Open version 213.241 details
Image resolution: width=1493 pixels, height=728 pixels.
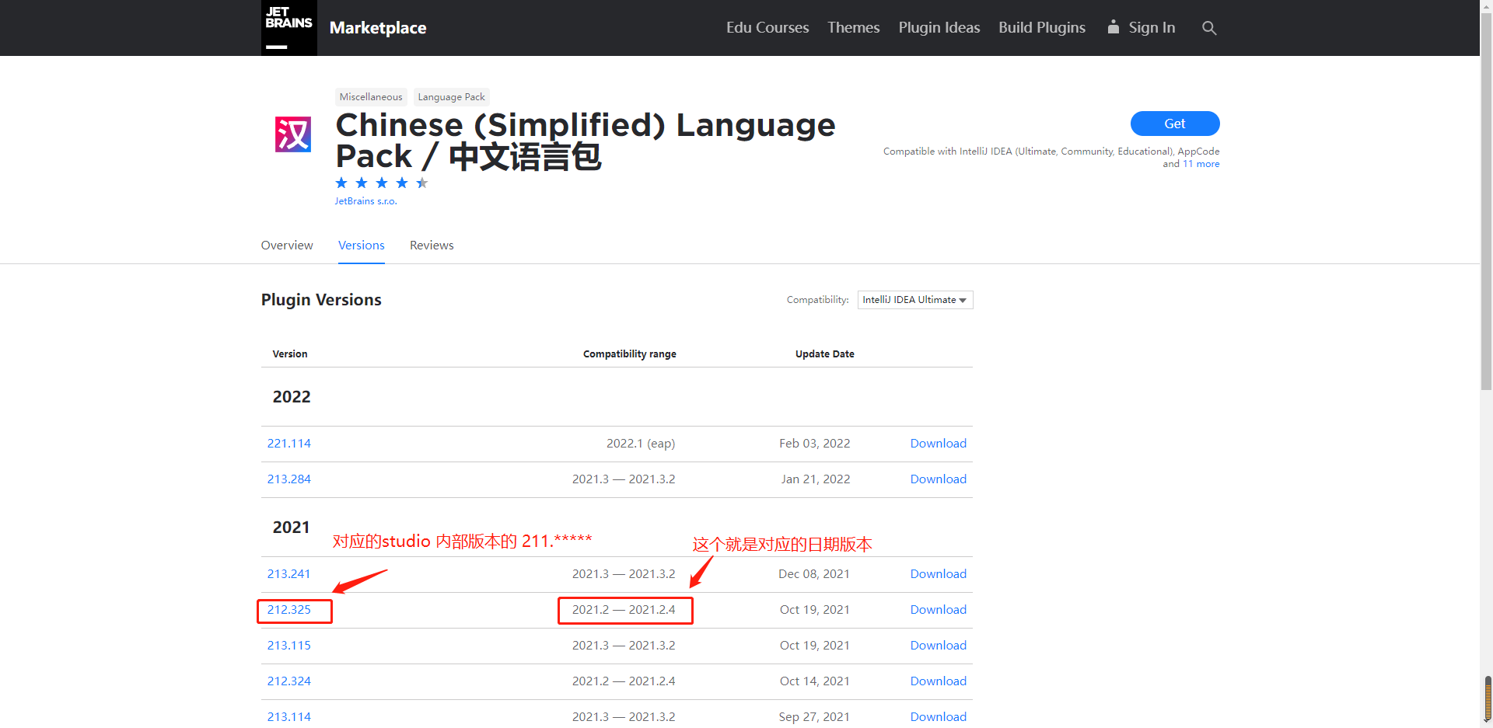point(289,574)
